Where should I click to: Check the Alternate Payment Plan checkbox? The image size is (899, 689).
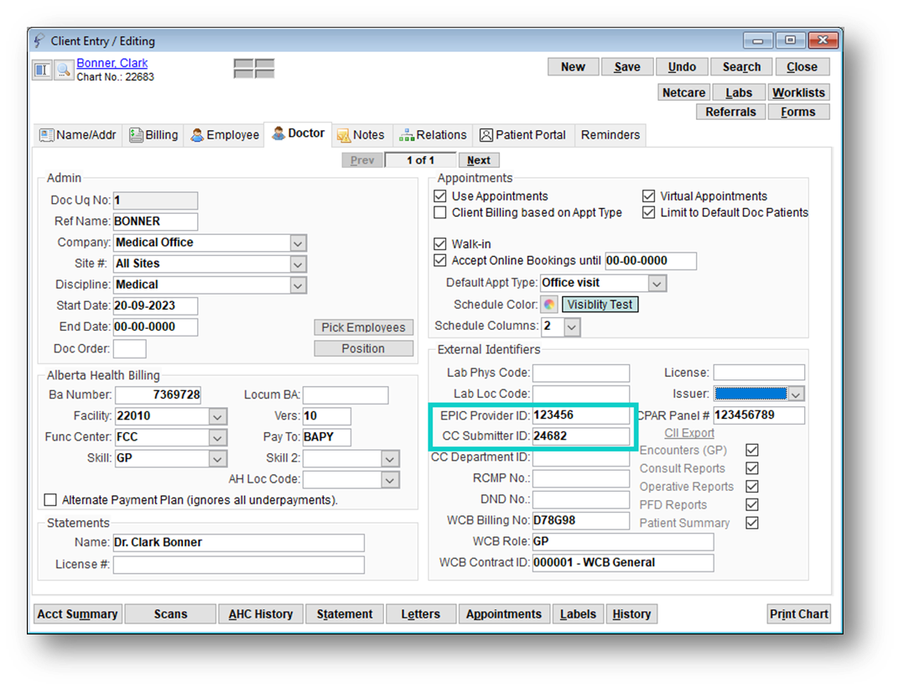coord(51,500)
